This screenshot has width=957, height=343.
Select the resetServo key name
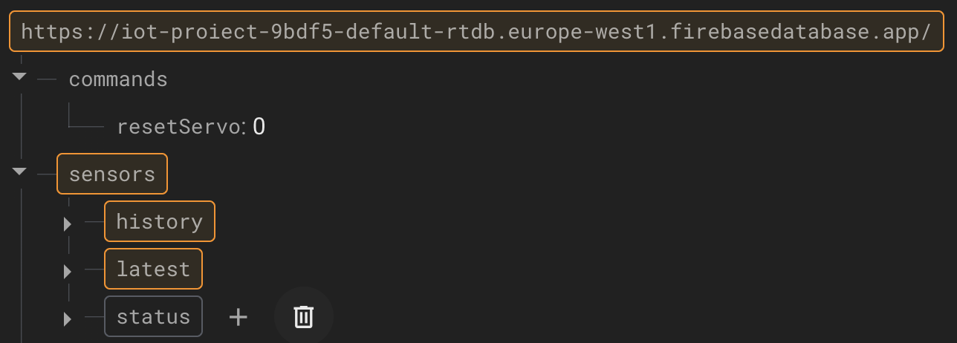(x=181, y=127)
